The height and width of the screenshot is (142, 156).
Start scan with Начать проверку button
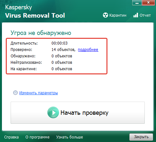coord(78,113)
